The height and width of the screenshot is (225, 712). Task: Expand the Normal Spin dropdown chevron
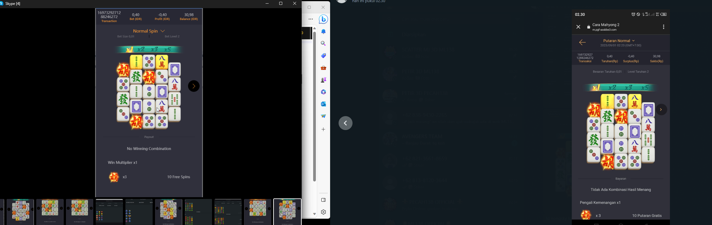163,31
